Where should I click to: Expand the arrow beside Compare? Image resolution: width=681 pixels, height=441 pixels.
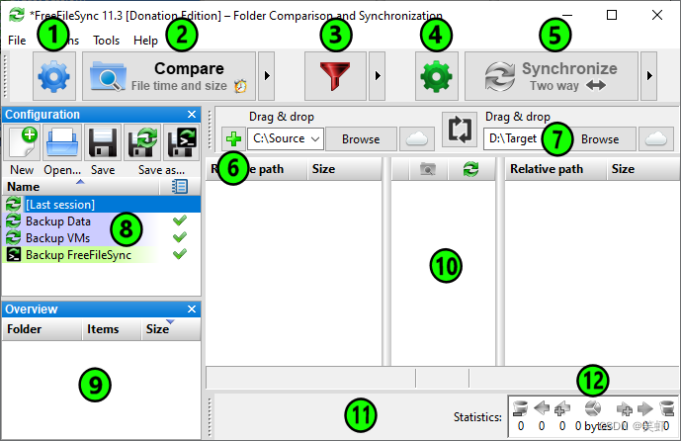point(267,76)
